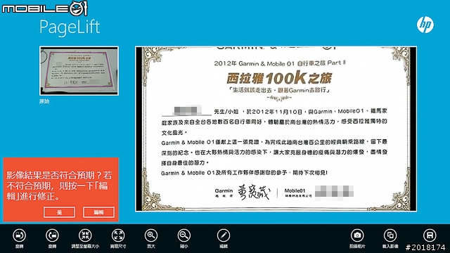Click the orange prompt message text
The image size is (450, 253).
[59, 186]
